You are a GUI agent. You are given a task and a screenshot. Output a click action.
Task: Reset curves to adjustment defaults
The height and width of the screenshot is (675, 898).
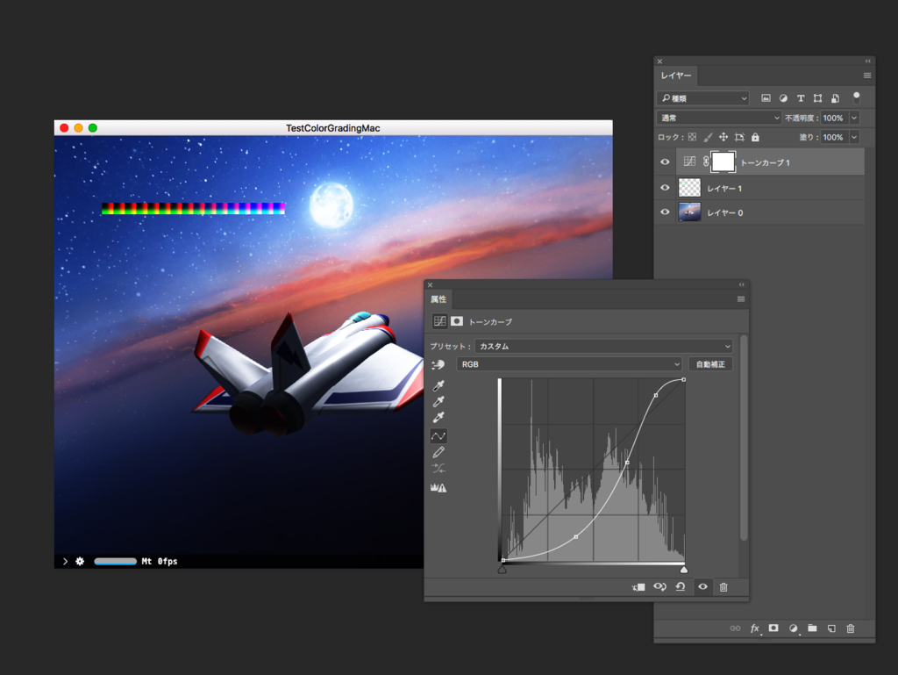click(681, 586)
